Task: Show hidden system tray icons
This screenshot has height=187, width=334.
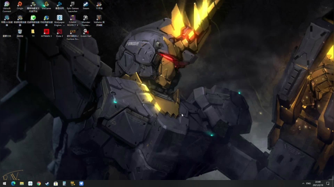Action: point(303,183)
